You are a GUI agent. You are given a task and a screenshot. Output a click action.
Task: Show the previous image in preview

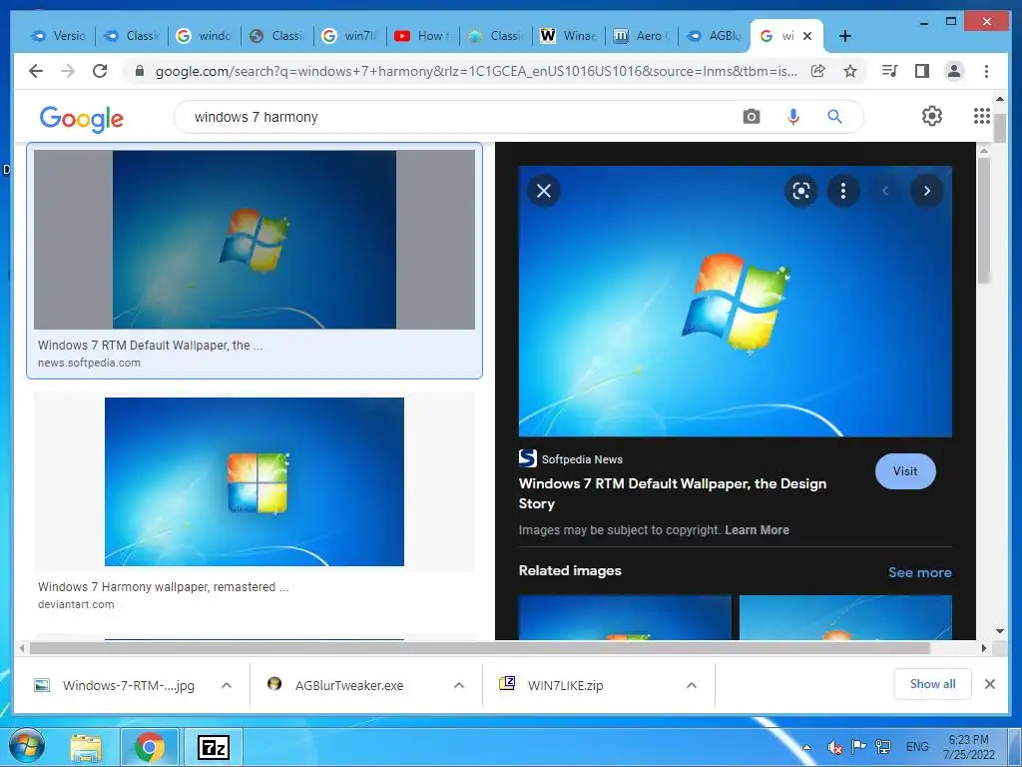pos(885,191)
